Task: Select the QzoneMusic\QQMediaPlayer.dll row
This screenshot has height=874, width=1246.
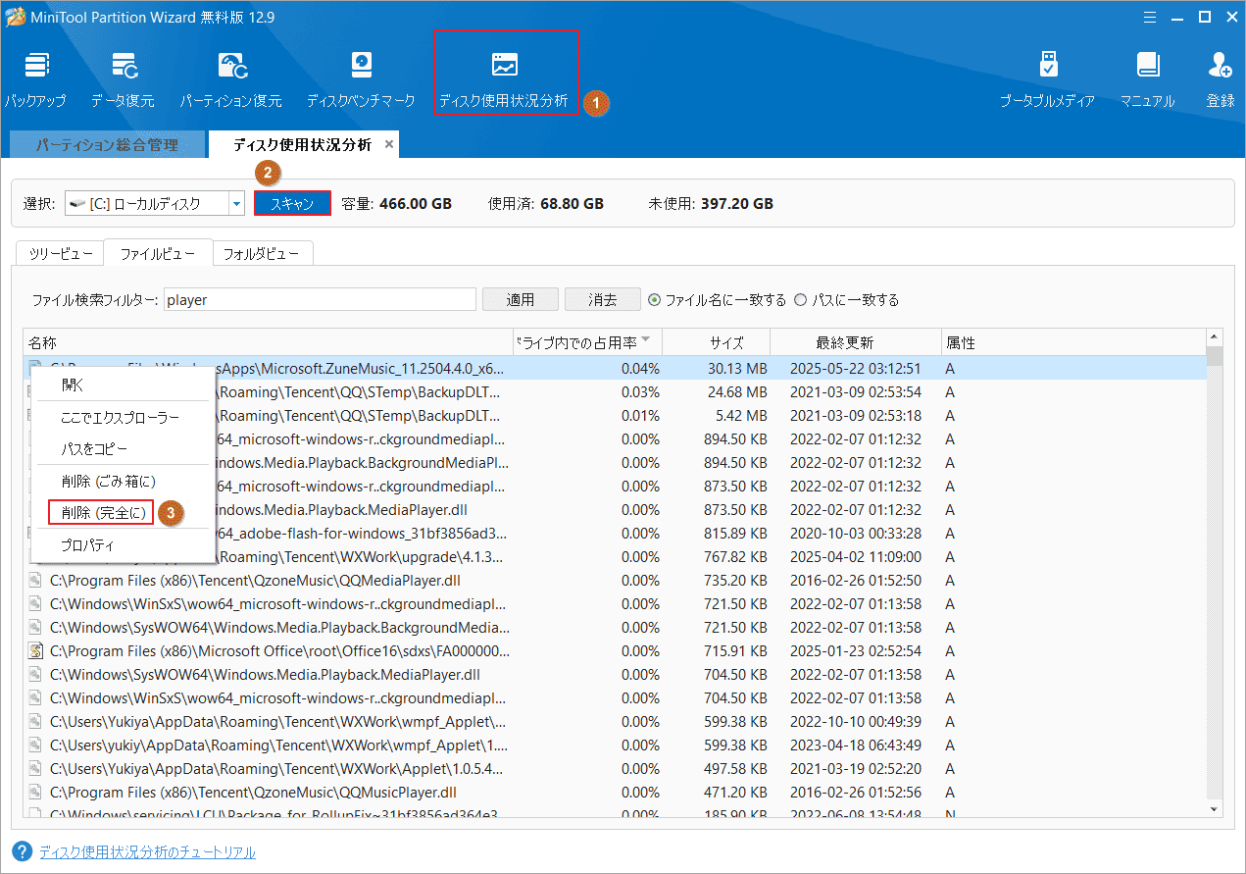Action: (x=615, y=581)
